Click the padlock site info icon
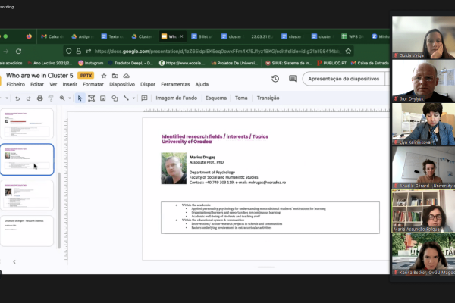The image size is (455, 303). coord(79,52)
